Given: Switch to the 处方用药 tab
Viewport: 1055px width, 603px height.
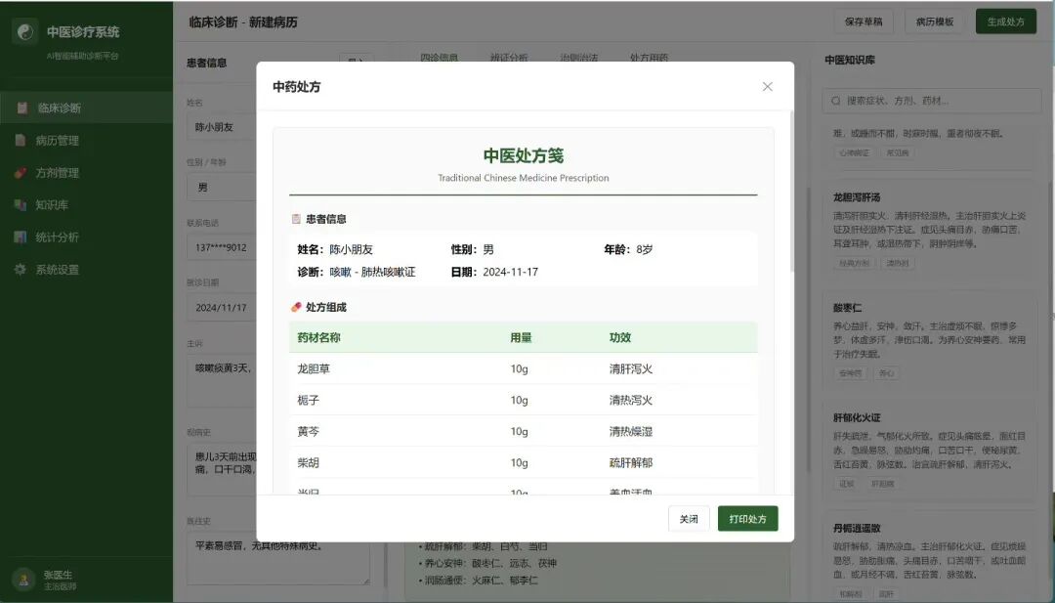Looking at the screenshot, I should click(x=649, y=57).
